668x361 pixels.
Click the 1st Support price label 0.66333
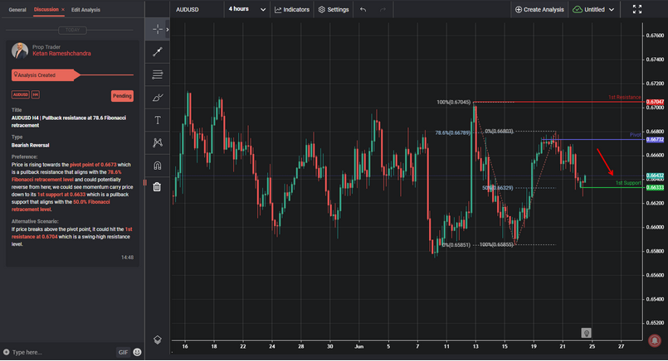coord(655,187)
